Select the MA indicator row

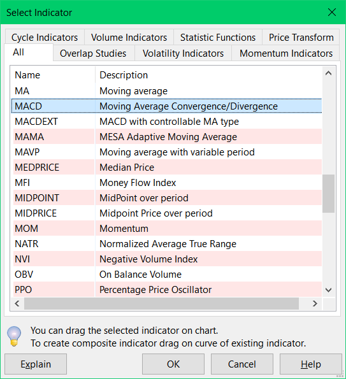coord(166,91)
